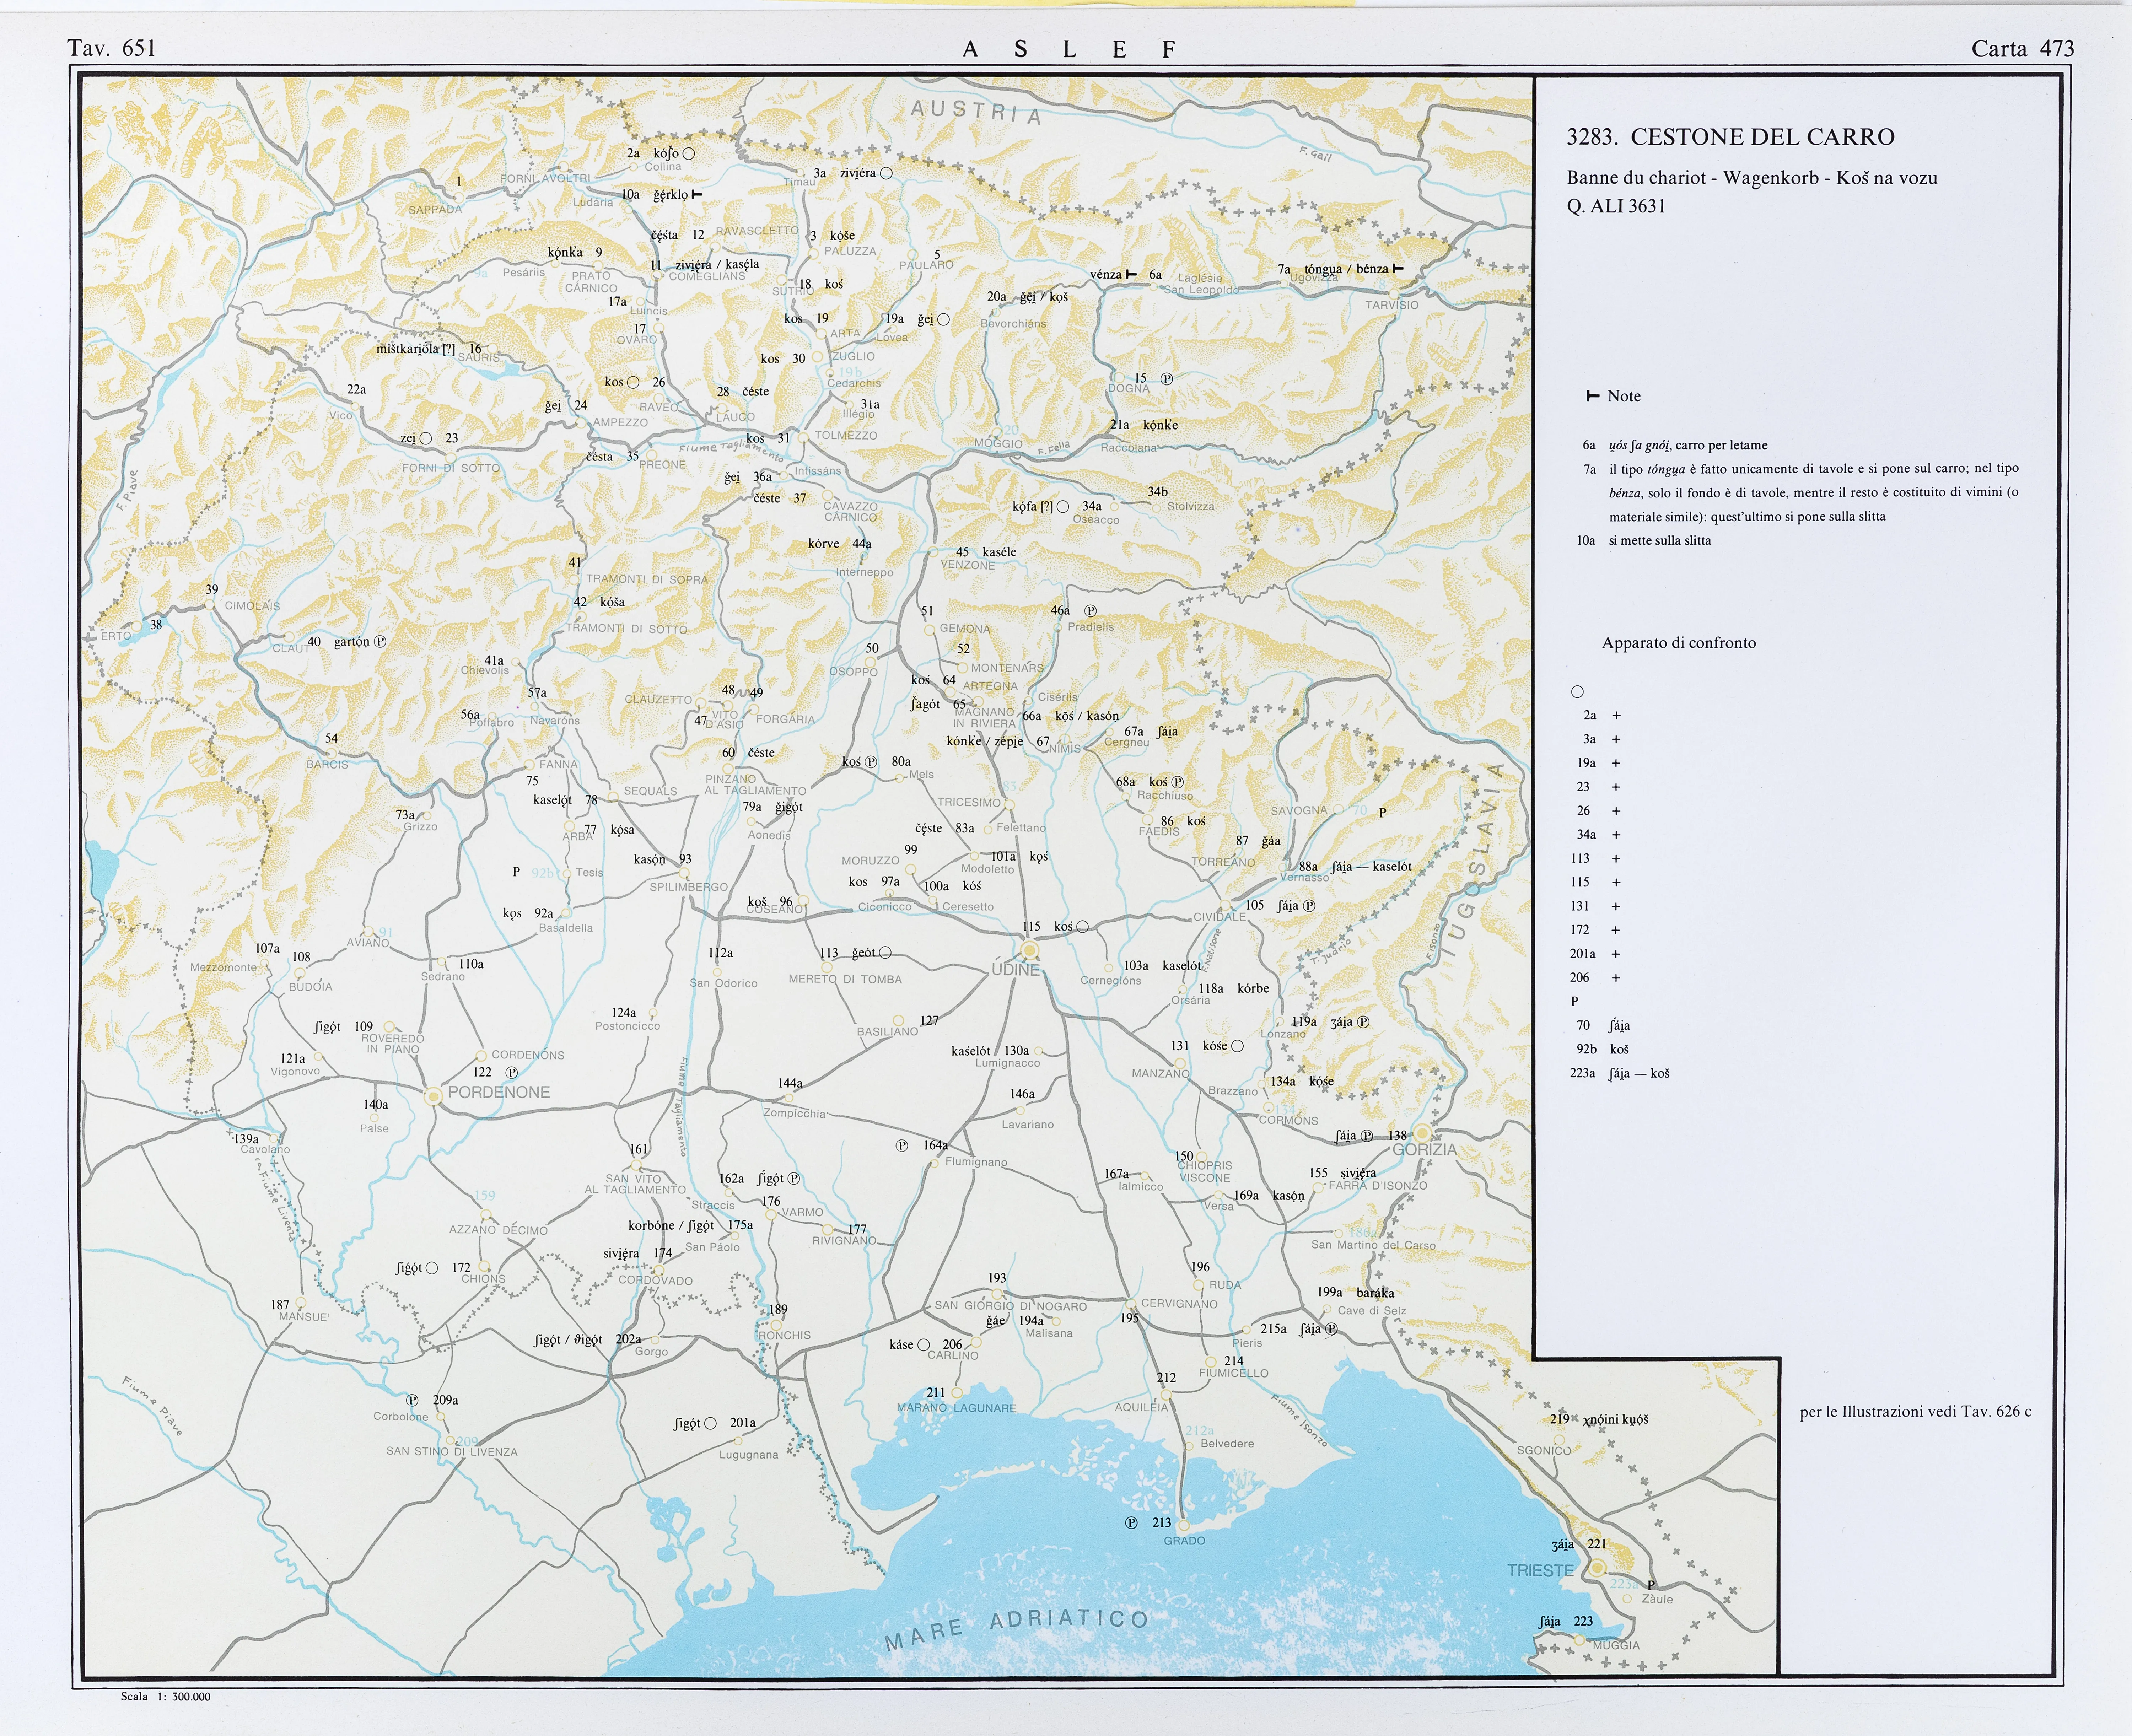Click the Q. ALI 3631 reference
The width and height of the screenshot is (2132, 1736).
1616,206
